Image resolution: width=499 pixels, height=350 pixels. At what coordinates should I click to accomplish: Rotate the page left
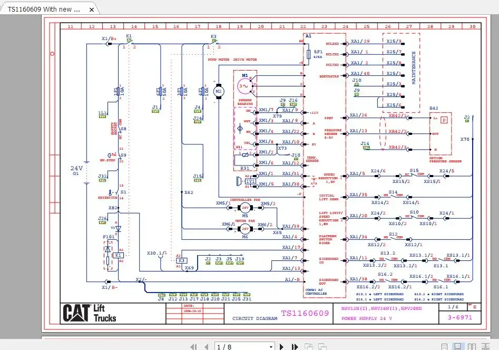[x=308, y=346]
